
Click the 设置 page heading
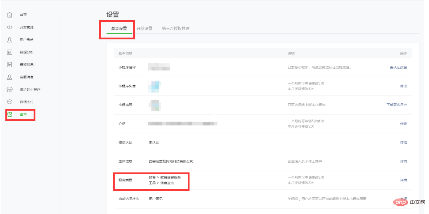point(113,15)
